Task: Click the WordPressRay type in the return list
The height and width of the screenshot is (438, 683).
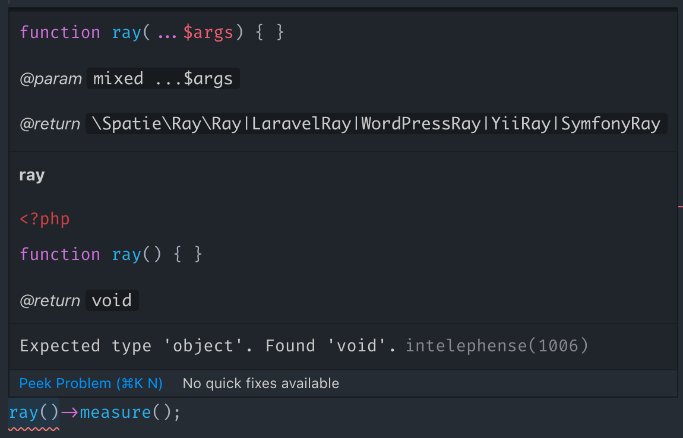Action: tap(420, 123)
